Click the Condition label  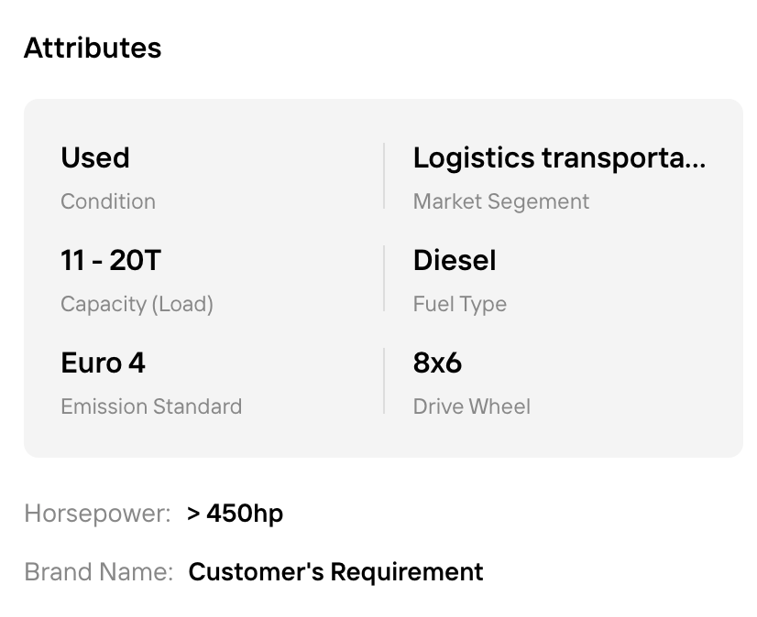[x=108, y=201]
